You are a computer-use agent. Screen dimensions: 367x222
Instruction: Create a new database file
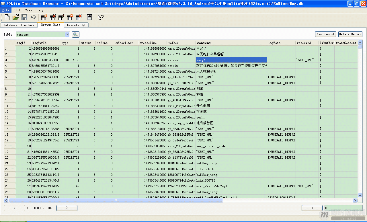coord(7,17)
